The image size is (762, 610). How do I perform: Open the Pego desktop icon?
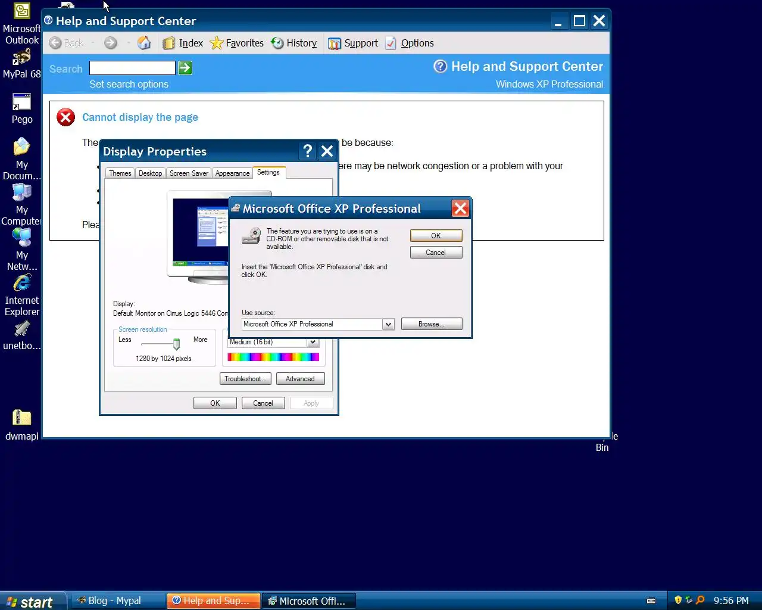coord(21,108)
